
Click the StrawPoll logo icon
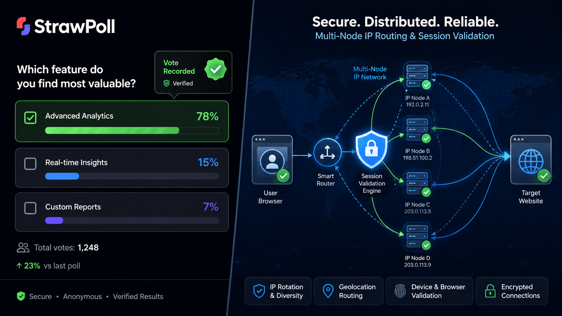click(x=23, y=26)
